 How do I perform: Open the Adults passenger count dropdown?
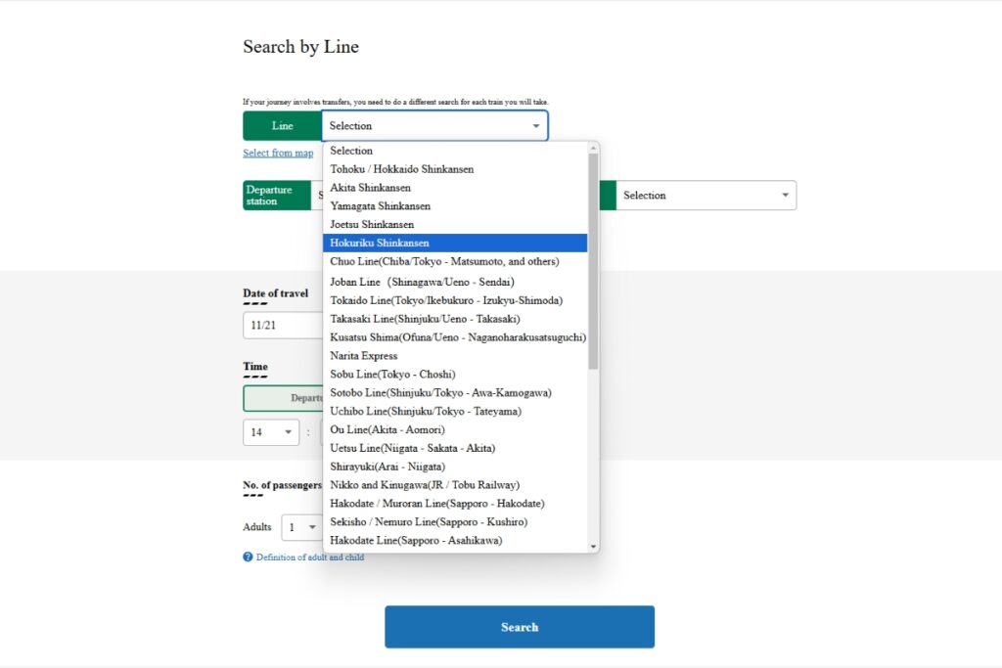coord(302,527)
